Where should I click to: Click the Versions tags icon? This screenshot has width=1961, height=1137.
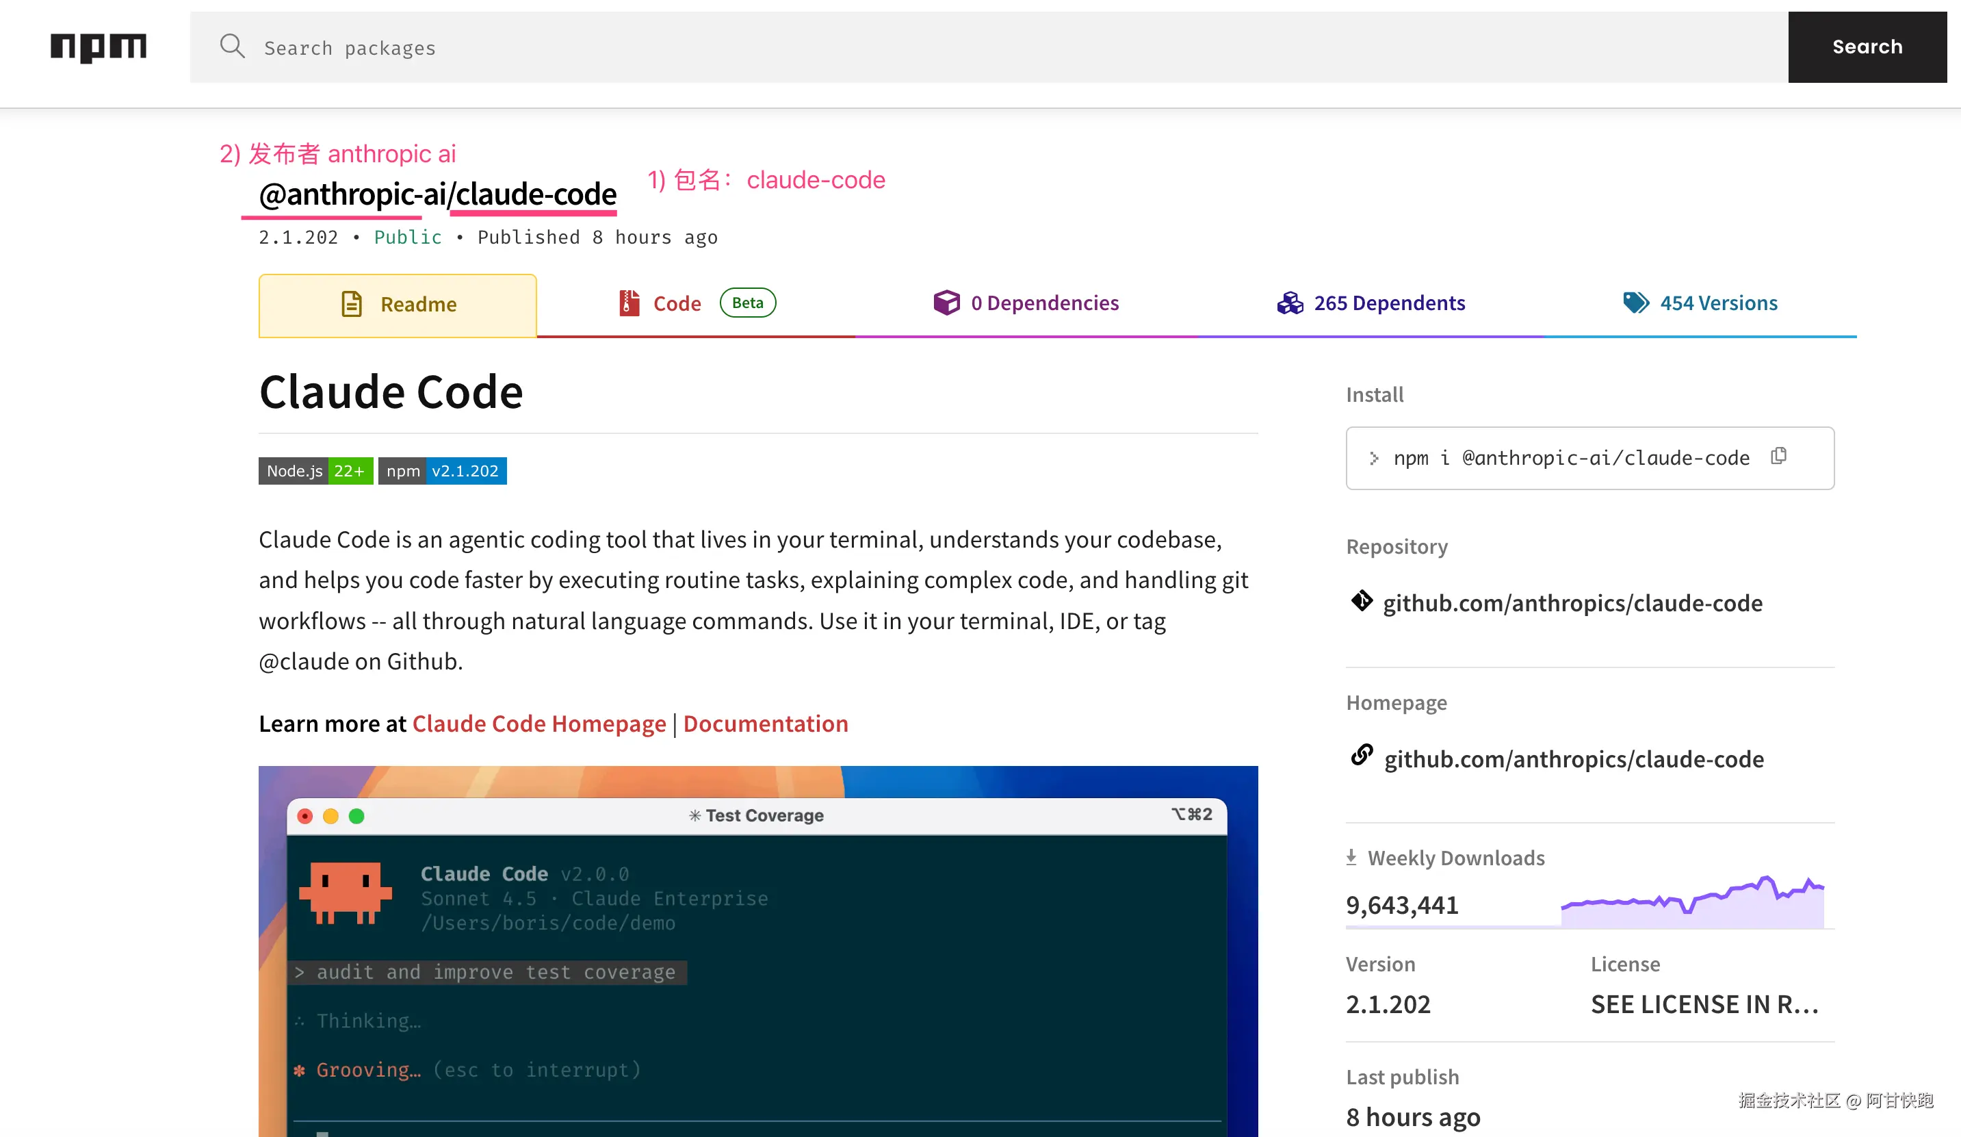click(x=1636, y=302)
